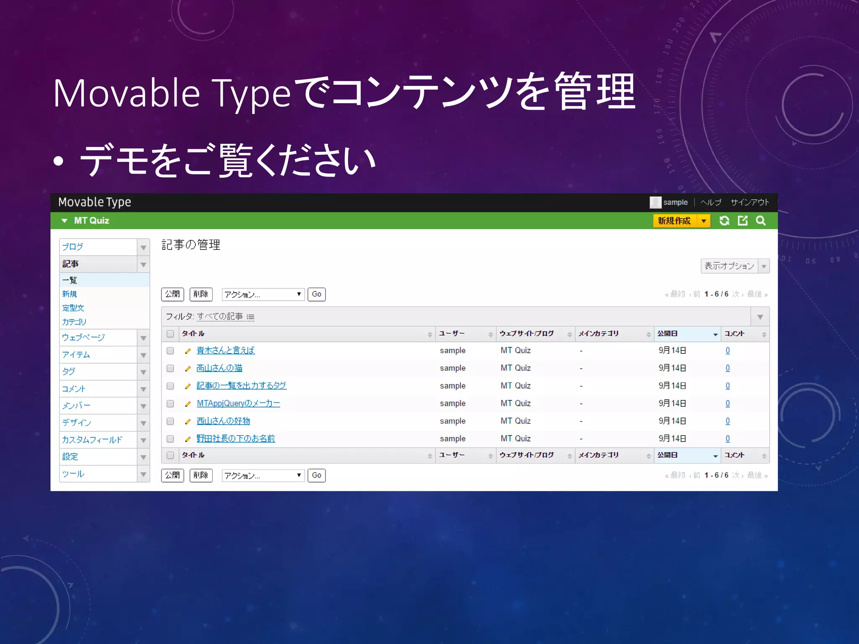This screenshot has width=859, height=644.
Task: Open article link 西山さんの好物
Action: (223, 421)
